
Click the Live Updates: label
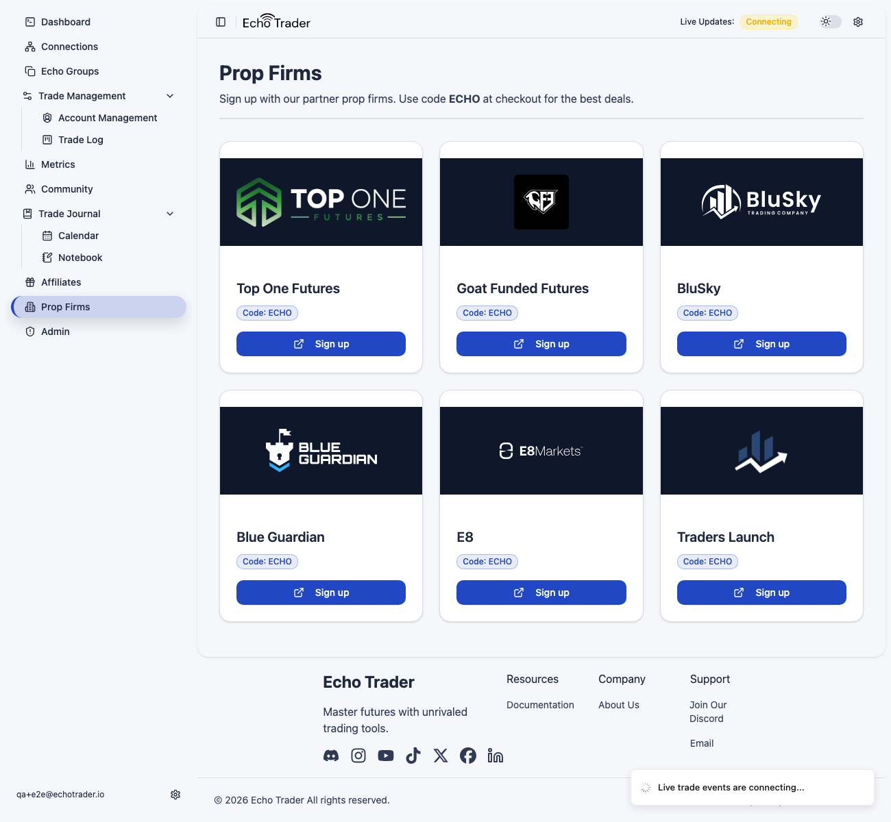pos(707,22)
